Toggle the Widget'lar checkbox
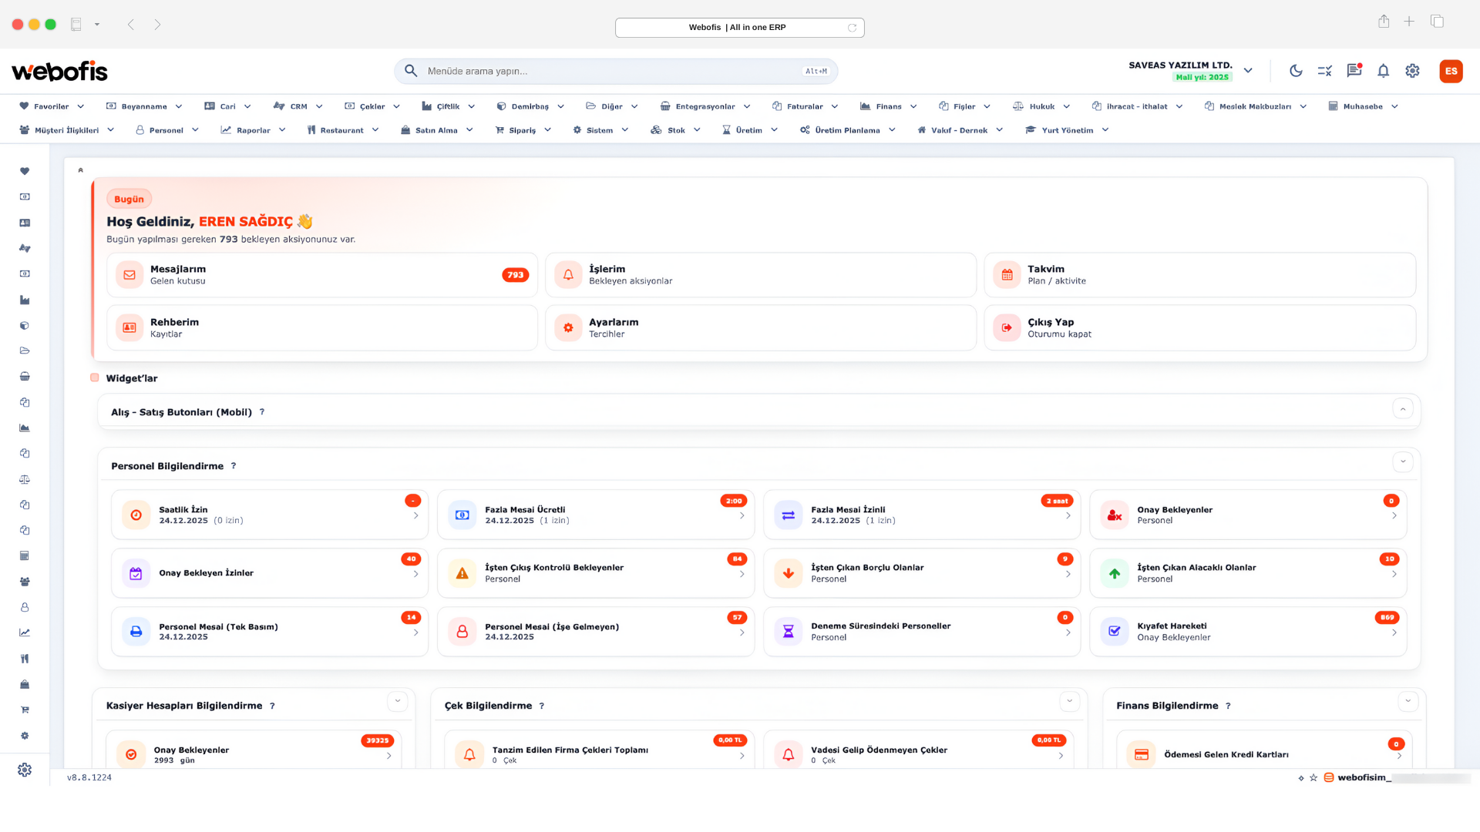This screenshot has height=832, width=1480. click(x=95, y=378)
